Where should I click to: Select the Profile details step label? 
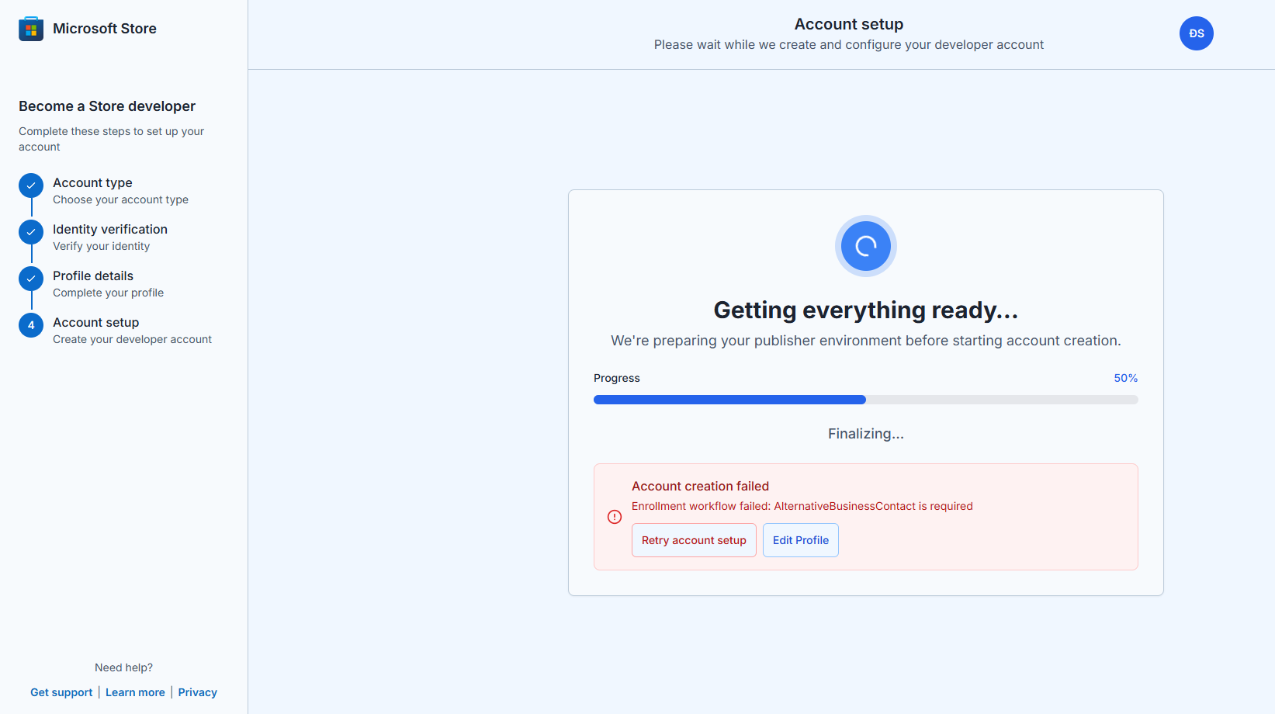point(93,276)
